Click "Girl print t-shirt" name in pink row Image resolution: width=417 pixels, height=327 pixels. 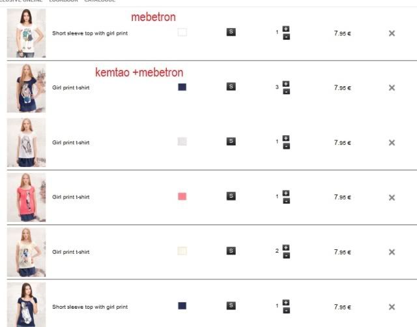click(71, 196)
